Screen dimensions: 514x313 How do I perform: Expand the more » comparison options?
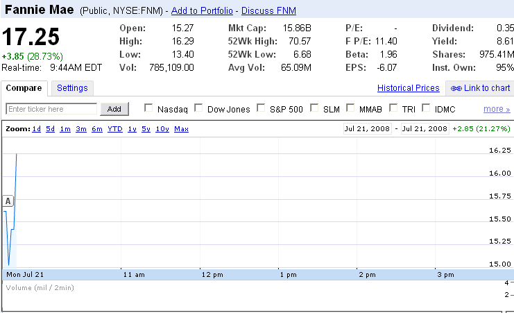(x=497, y=109)
